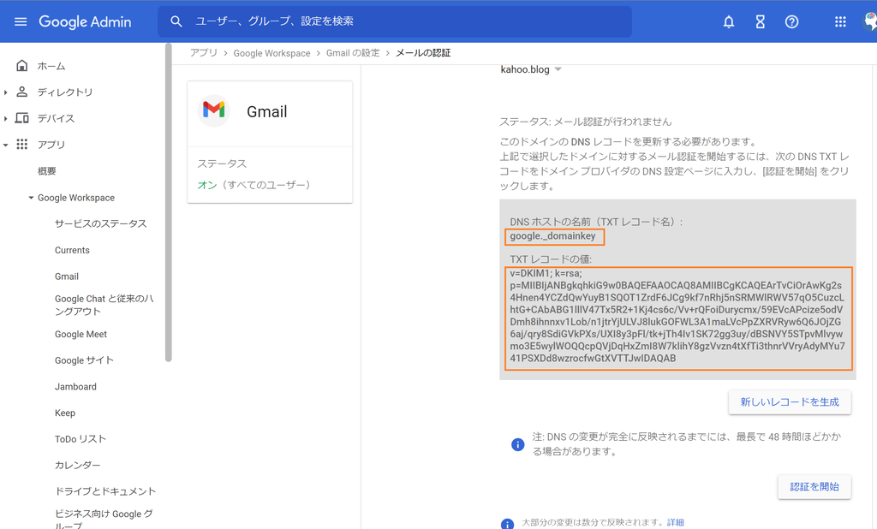The height and width of the screenshot is (529, 877).
Task: Focus the user and group search field
Action: pos(395,21)
